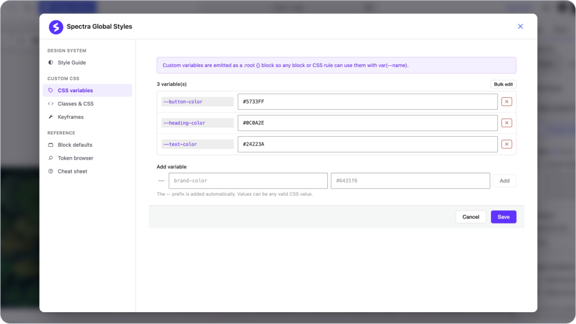Click the Cancel button
The image size is (576, 324).
[471, 217]
